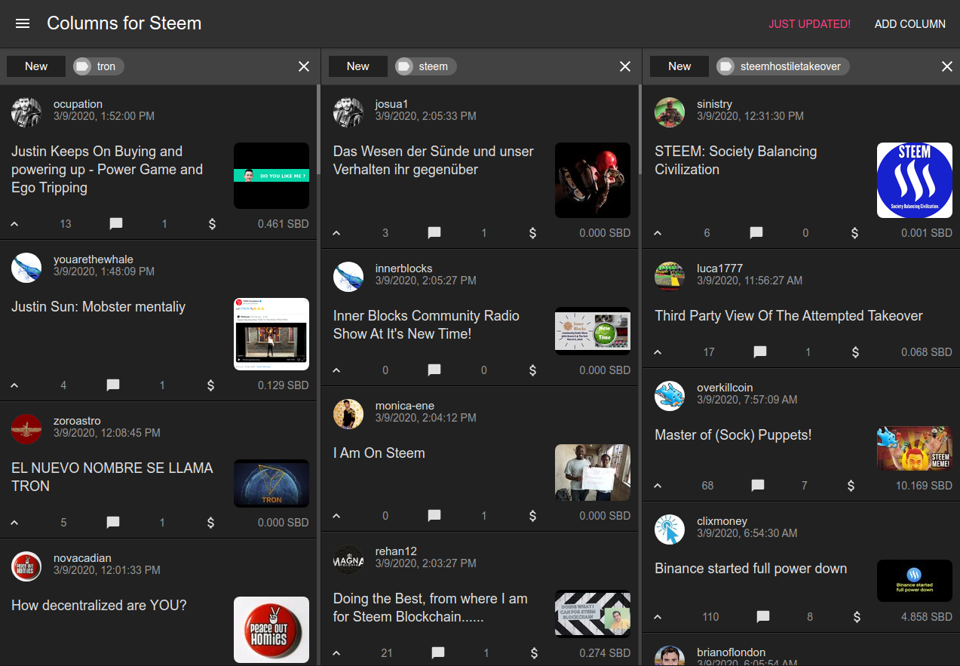Screen dimensions: 960x666
Task: Click the 'steemhostiletakeover' tag chip
Action: coord(783,66)
